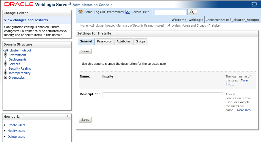This screenshot has height=142, width=261.
Task: Click the magnifier search button
Action: click(x=192, y=12)
